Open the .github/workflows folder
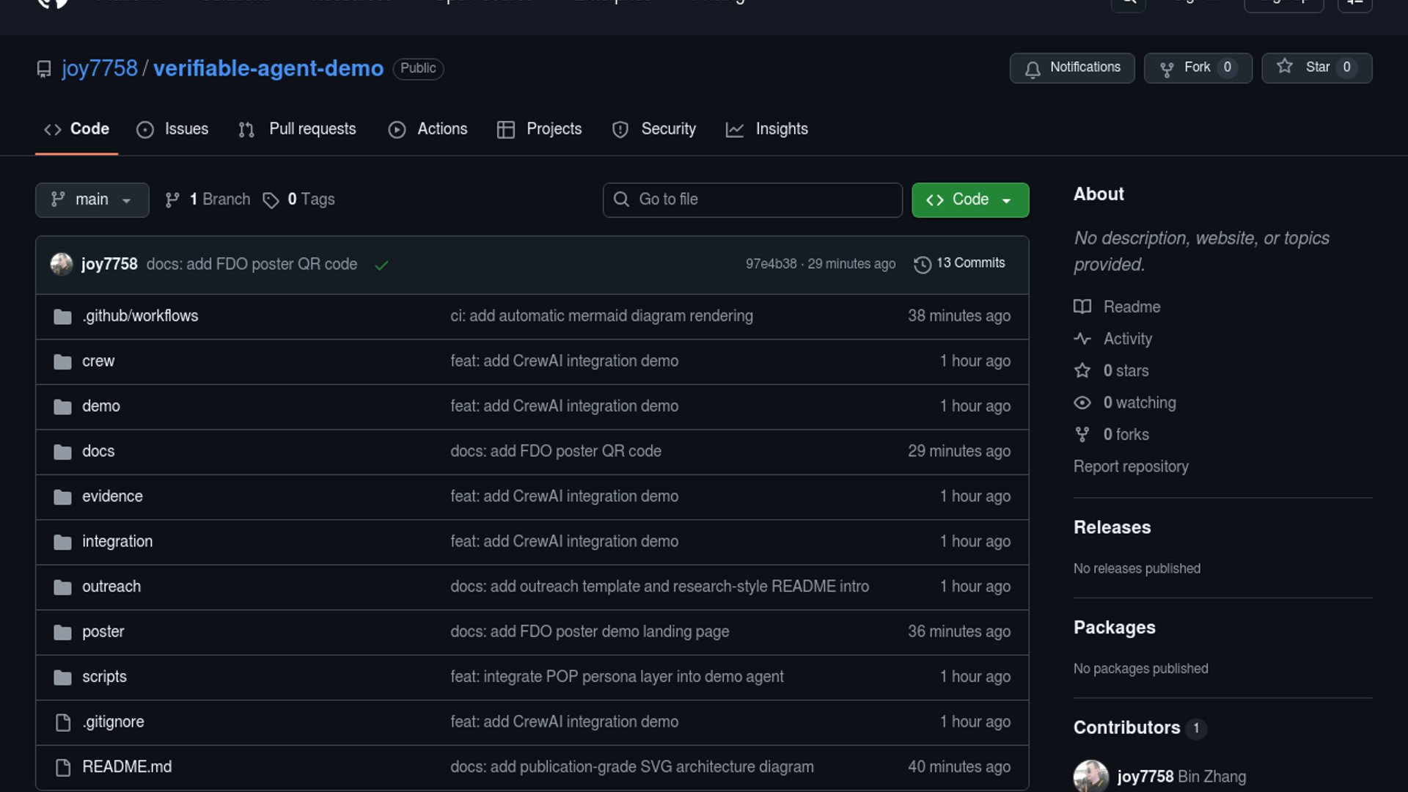 point(140,316)
